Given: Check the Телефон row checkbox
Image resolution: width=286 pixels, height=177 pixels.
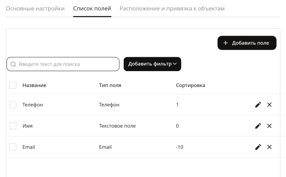Looking at the screenshot, I should [13, 105].
